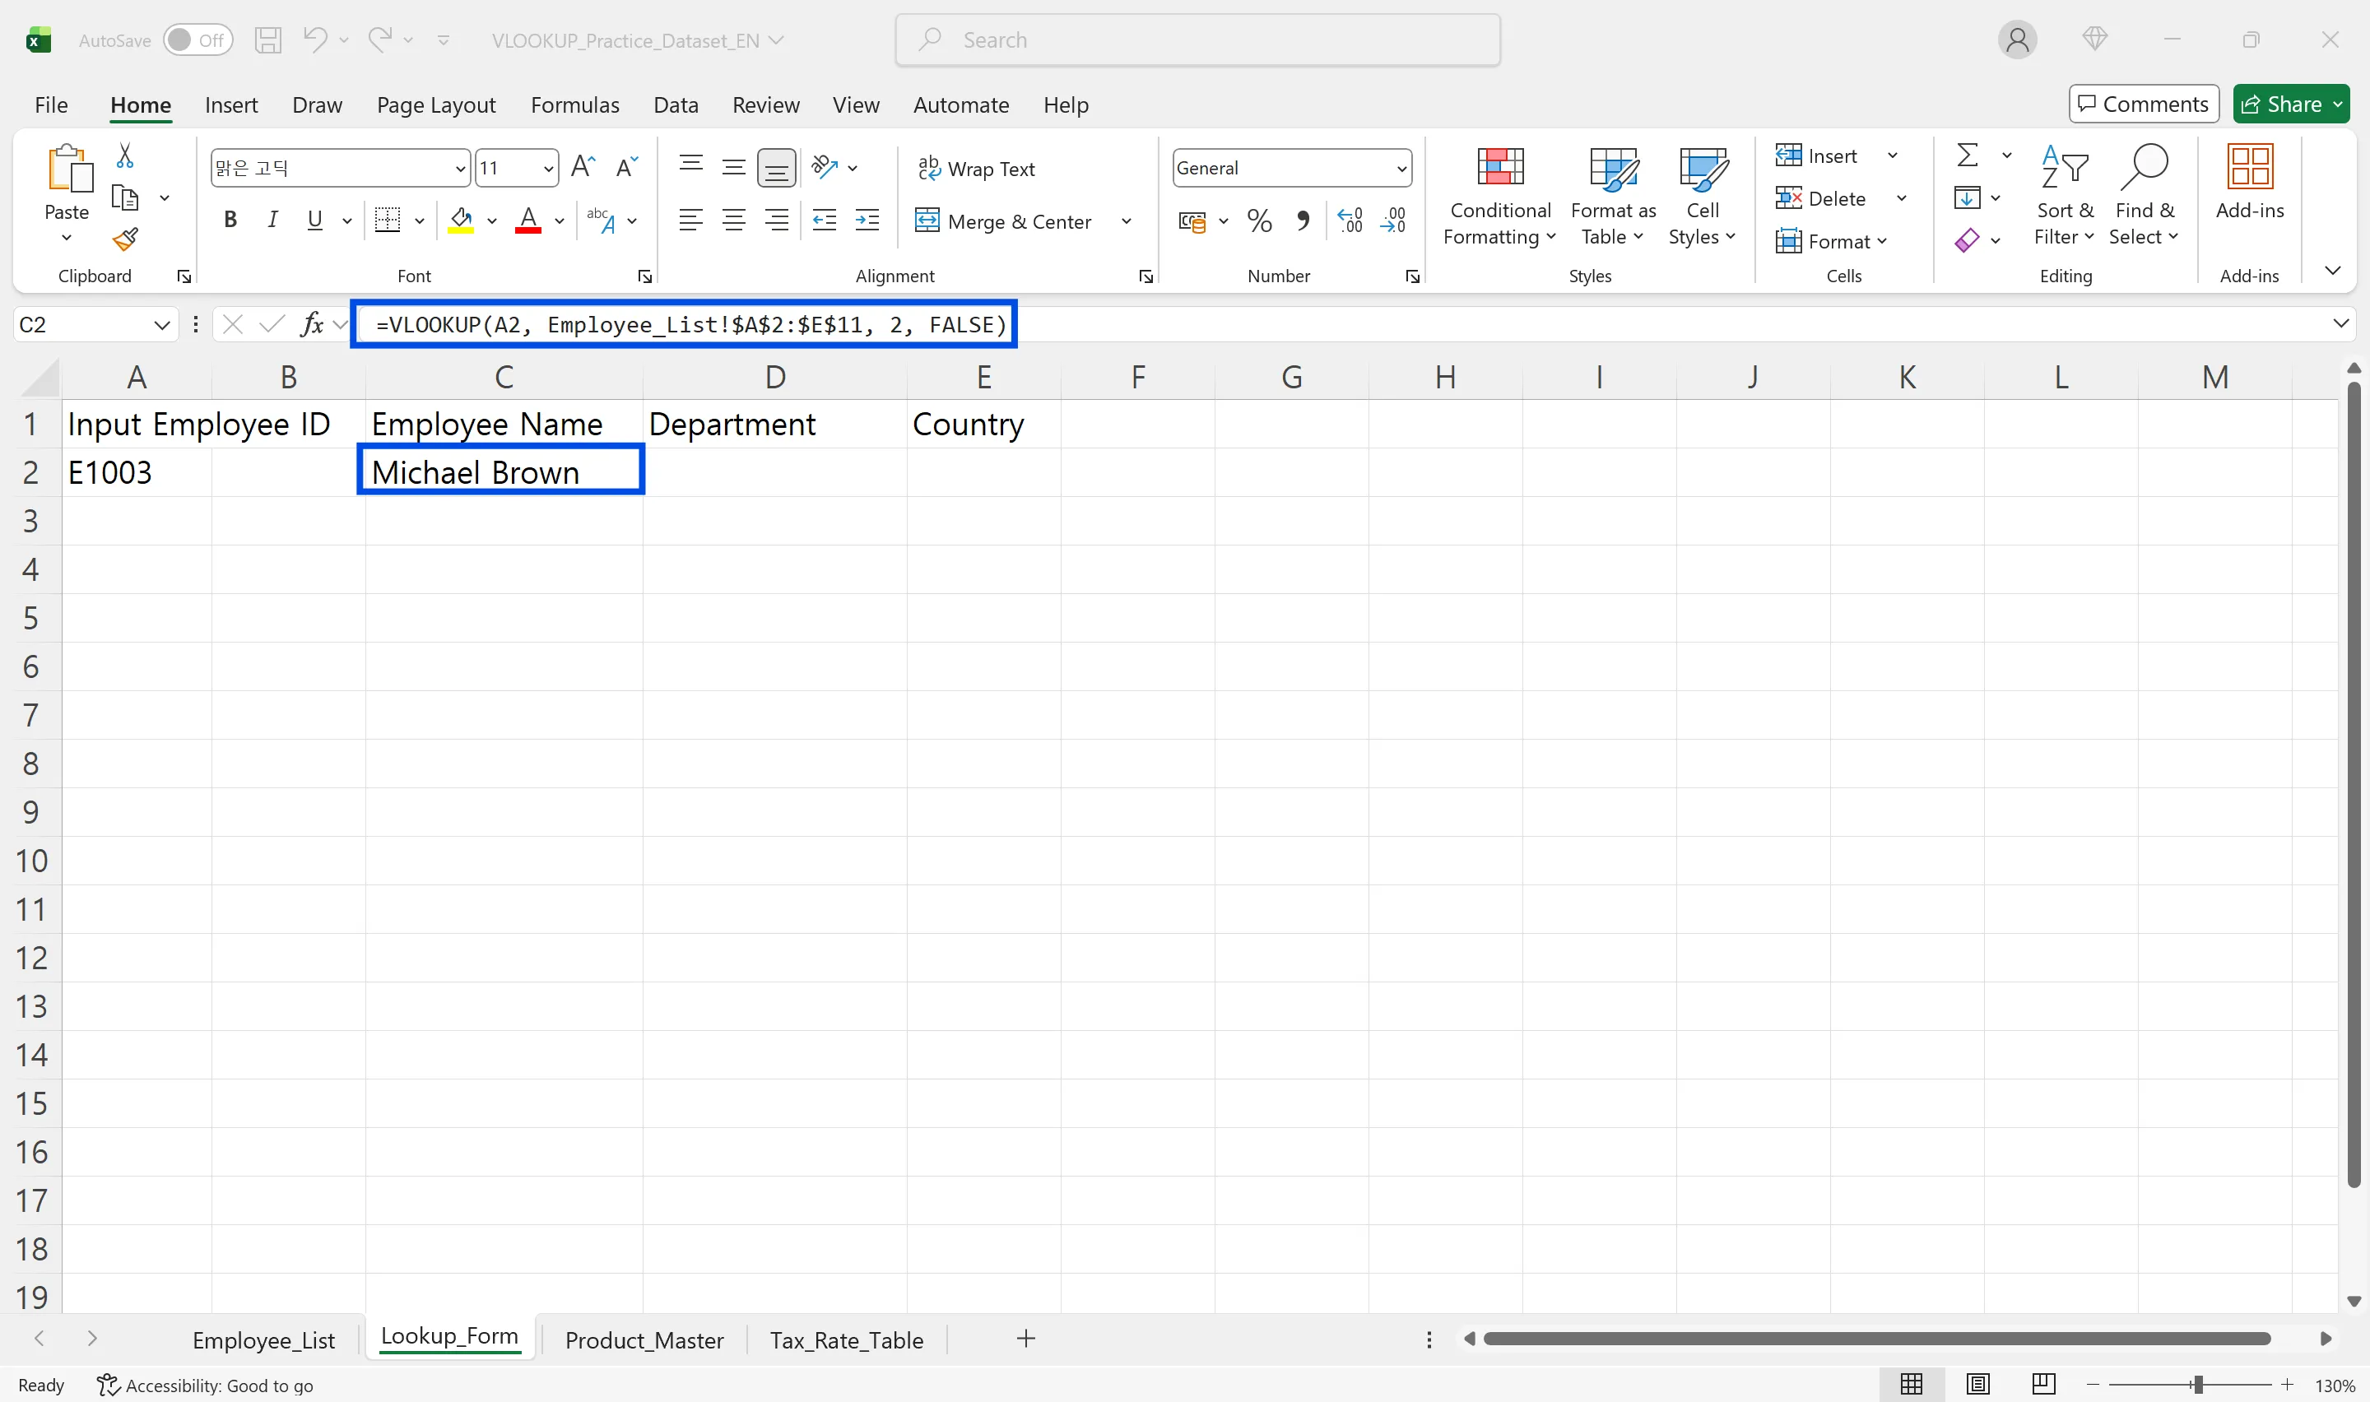Click the AutoSum icon in Editing group
This screenshot has width=2370, height=1402.
pos(1968,154)
